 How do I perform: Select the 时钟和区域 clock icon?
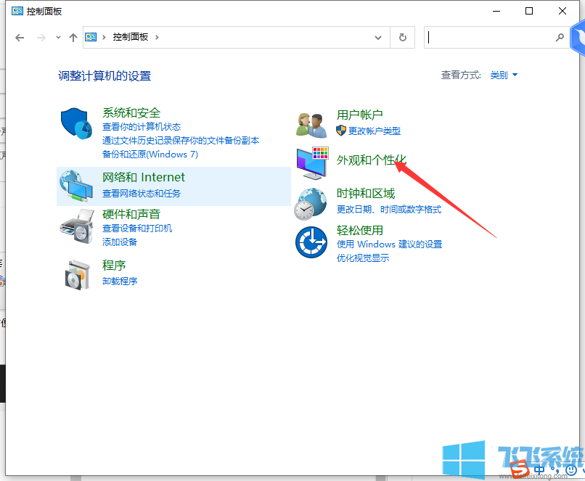[x=311, y=203]
